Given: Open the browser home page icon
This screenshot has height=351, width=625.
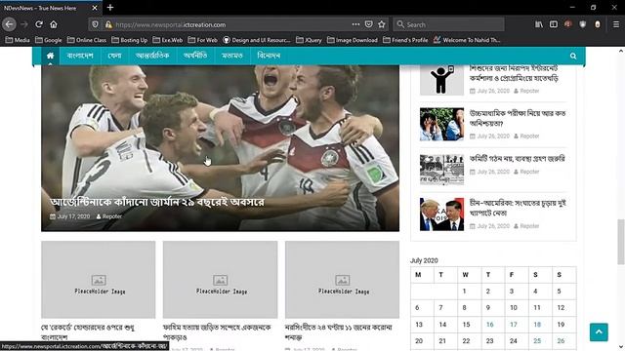Looking at the screenshot, I should click(x=54, y=24).
